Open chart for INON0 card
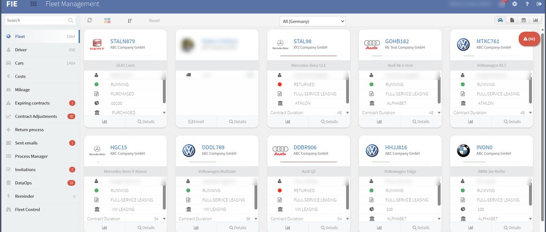546x232 pixels. [471, 227]
